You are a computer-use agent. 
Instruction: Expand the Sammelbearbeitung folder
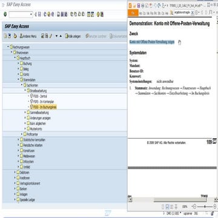click(25, 112)
